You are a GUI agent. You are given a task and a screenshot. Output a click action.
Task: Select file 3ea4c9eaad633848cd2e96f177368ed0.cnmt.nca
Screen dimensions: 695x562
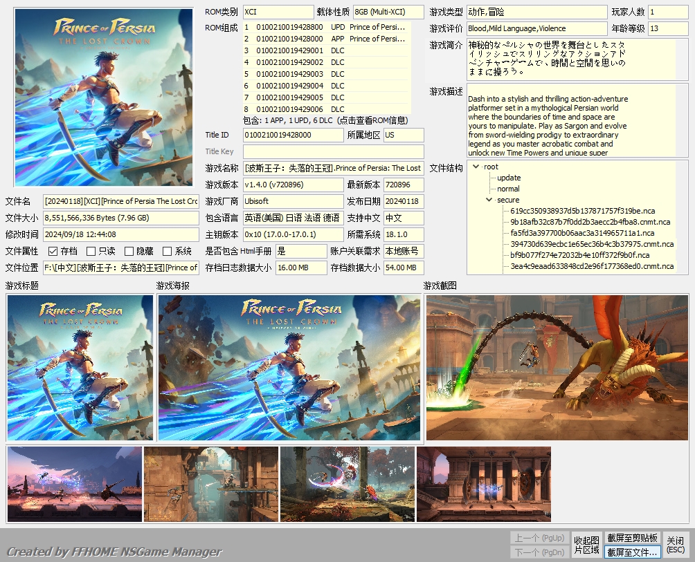click(x=592, y=266)
